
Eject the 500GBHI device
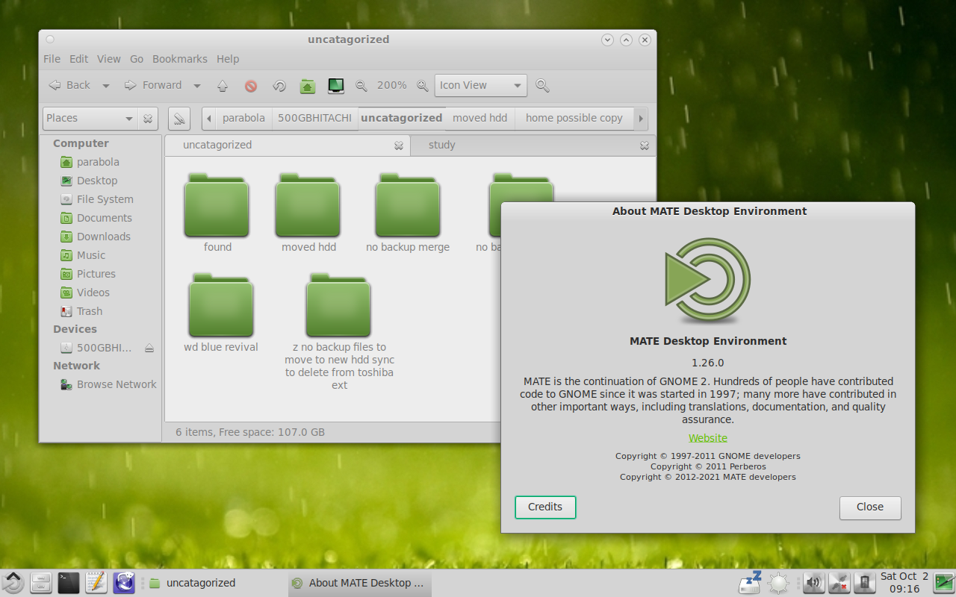click(x=149, y=348)
